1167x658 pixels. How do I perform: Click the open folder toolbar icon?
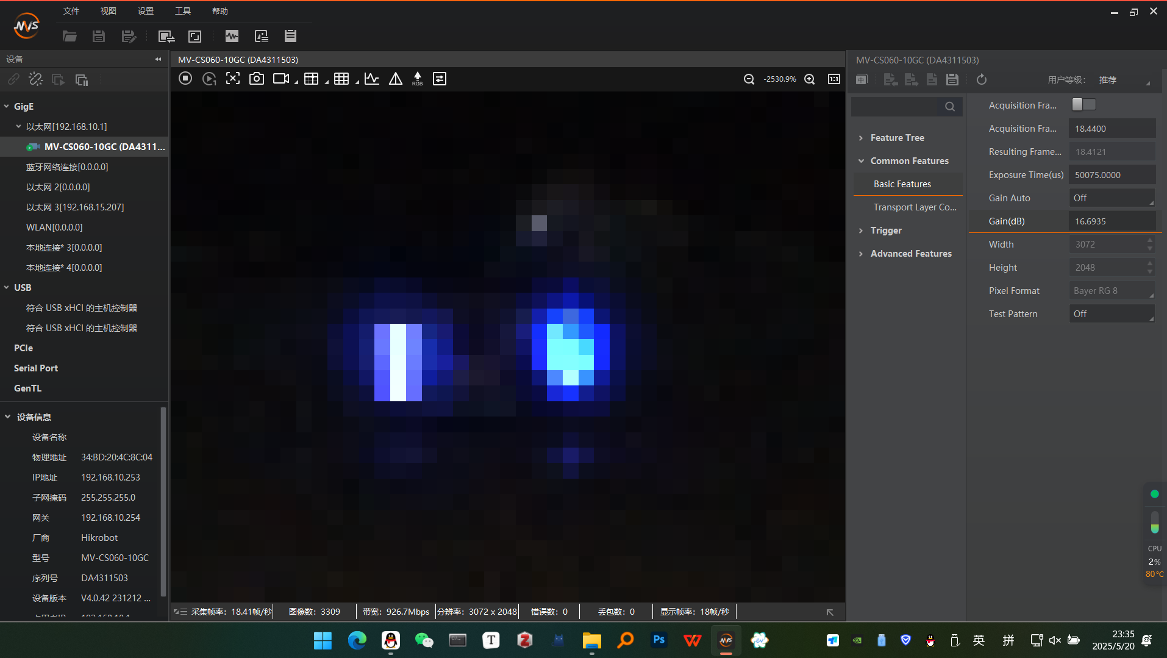click(70, 37)
